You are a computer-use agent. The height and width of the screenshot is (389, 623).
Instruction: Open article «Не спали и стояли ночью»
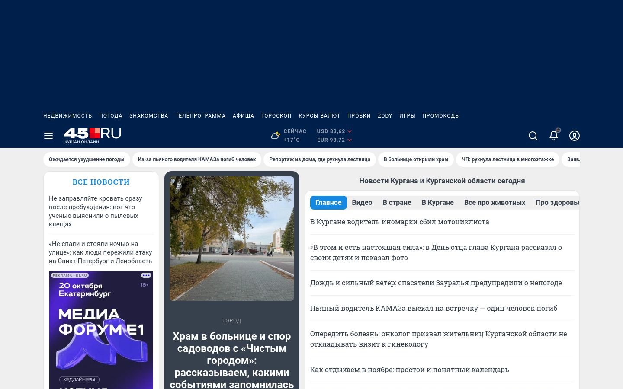click(100, 252)
